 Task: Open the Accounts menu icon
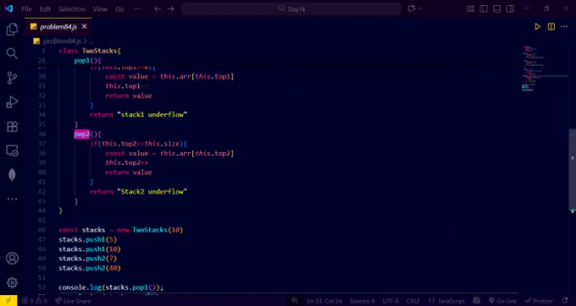click(12, 259)
